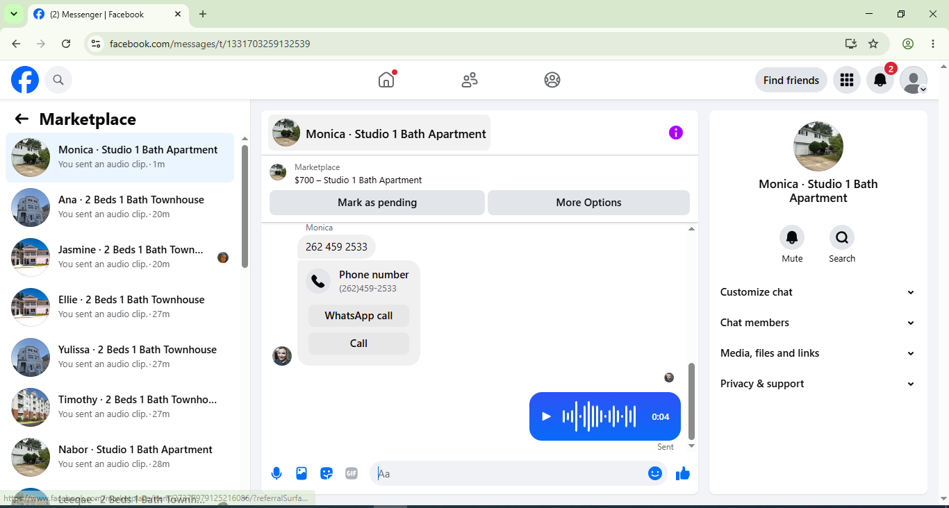Image resolution: width=949 pixels, height=508 pixels.
Task: Click the small seen-by avatar above audio clip
Action: pos(669,378)
